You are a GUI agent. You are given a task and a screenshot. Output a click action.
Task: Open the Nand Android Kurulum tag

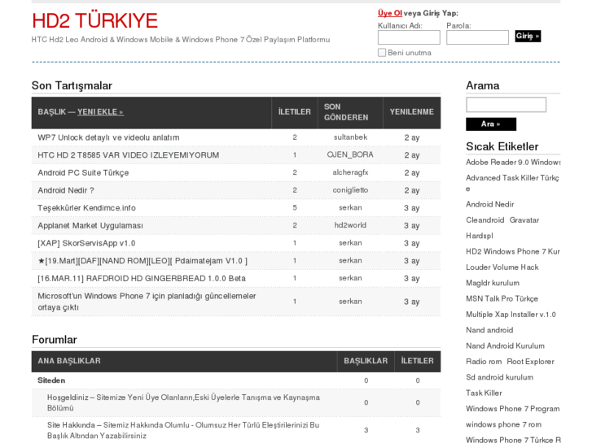point(505,345)
